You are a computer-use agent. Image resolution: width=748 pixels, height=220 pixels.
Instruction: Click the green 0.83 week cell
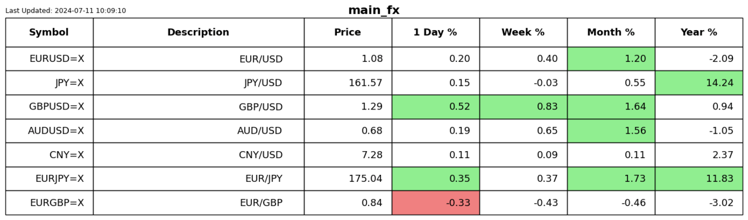(523, 107)
